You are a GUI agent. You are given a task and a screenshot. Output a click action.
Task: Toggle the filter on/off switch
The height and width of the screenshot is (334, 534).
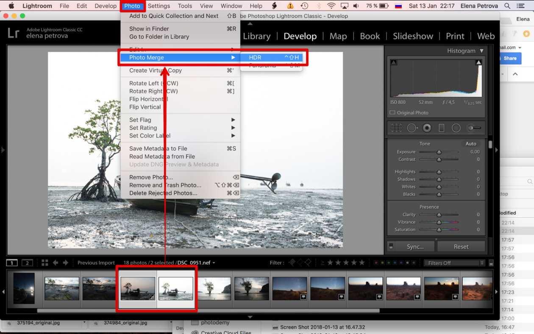pyautogui.click(x=491, y=263)
